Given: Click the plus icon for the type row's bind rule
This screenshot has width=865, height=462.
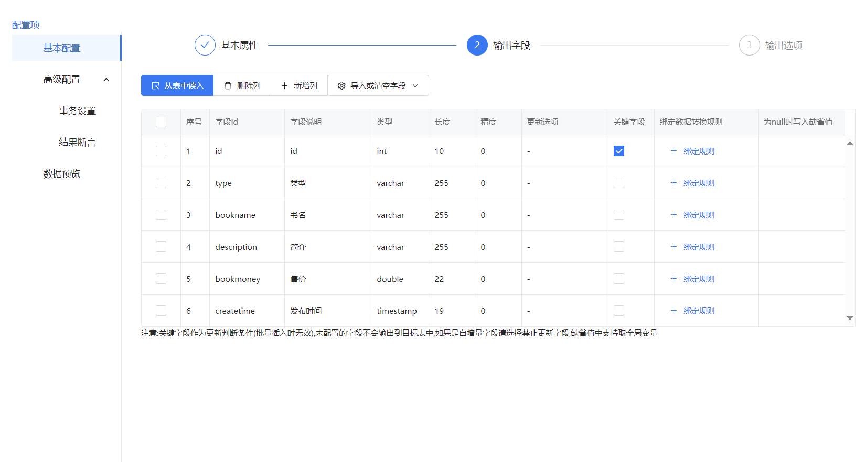Looking at the screenshot, I should tap(674, 183).
